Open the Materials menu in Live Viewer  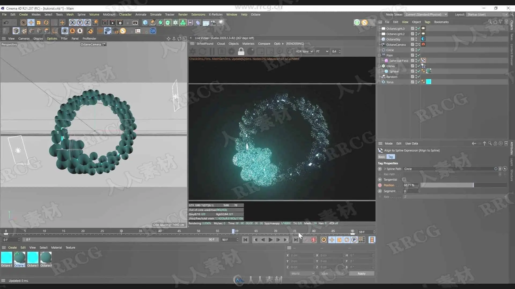(248, 44)
